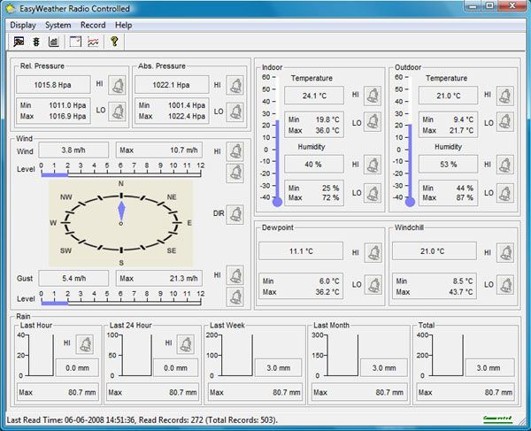The image size is (531, 431).
Task: Toggle Outdoor Temperature HI alarm bell
Action: click(x=505, y=96)
